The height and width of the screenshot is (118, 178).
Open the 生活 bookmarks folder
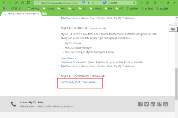click(72, 9)
